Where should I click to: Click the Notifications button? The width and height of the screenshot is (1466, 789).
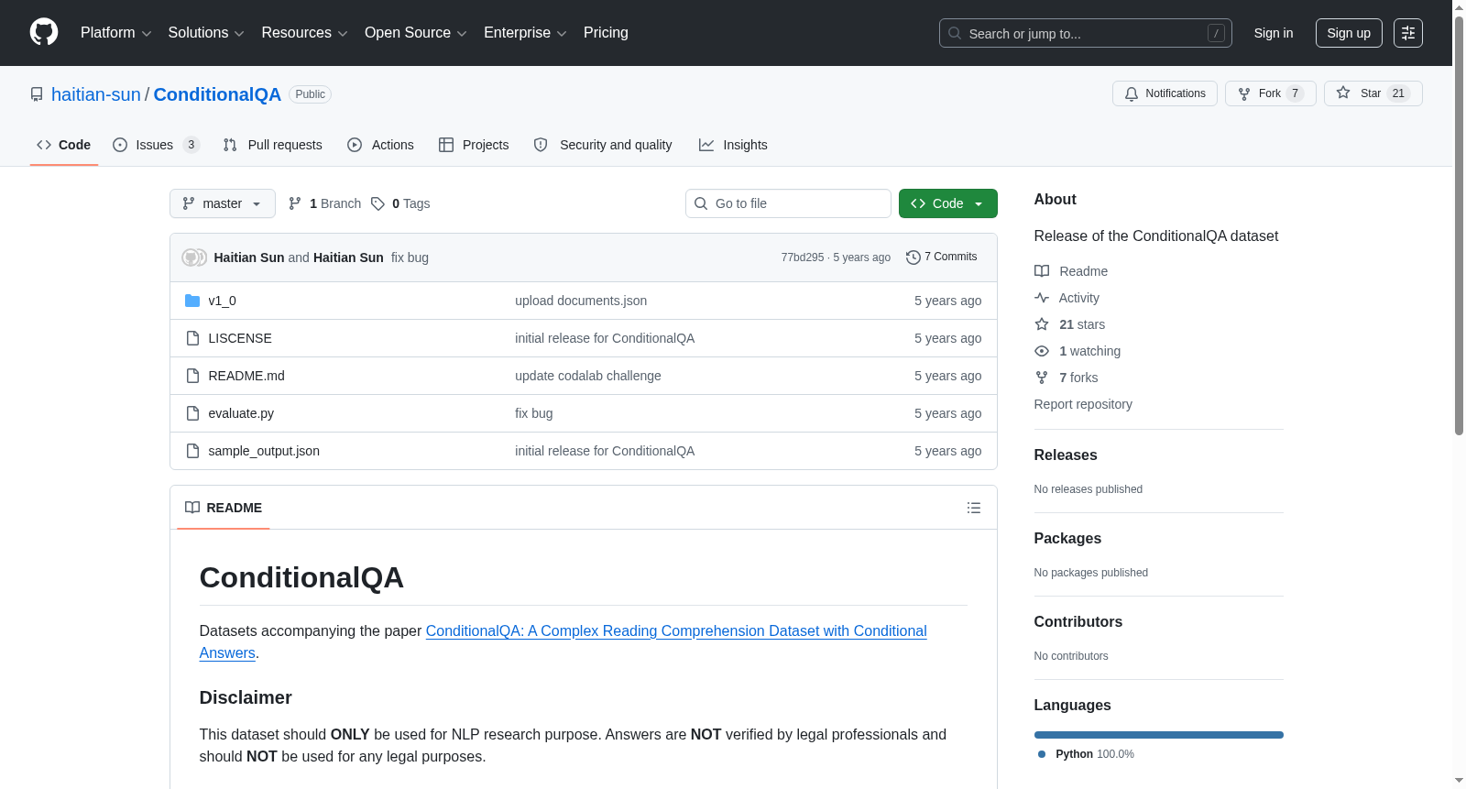coord(1165,93)
